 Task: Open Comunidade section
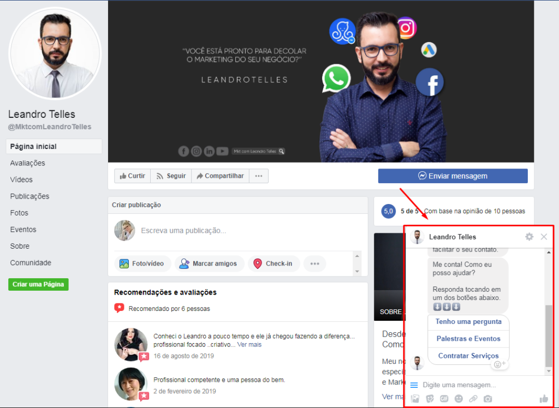[31, 262]
